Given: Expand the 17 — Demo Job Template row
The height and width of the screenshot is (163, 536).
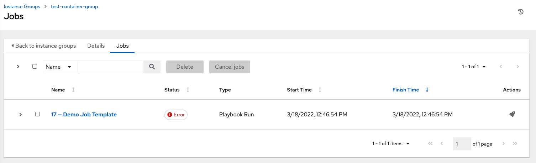Looking at the screenshot, I should (x=21, y=115).
